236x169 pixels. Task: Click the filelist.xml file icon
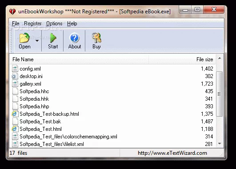point(15,144)
